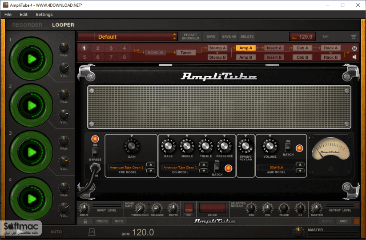Select the Stomp A module
Image resolution: width=366 pixels, height=240 pixels.
(217, 48)
